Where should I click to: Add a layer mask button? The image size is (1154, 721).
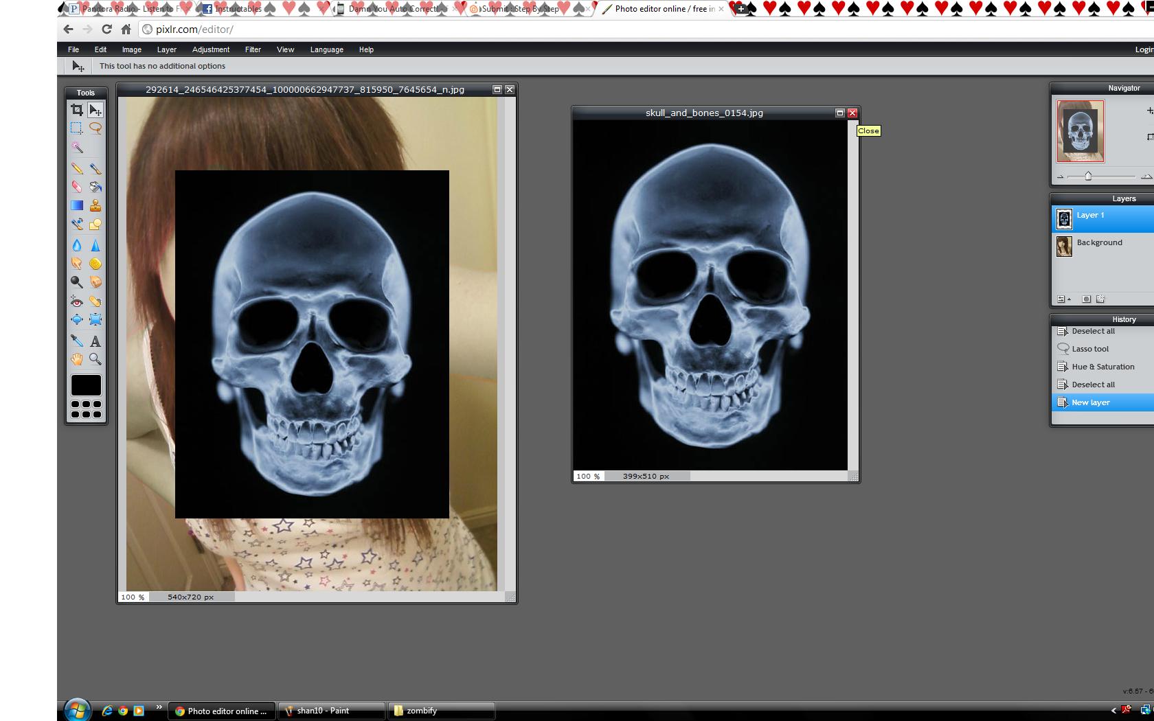tap(1086, 299)
